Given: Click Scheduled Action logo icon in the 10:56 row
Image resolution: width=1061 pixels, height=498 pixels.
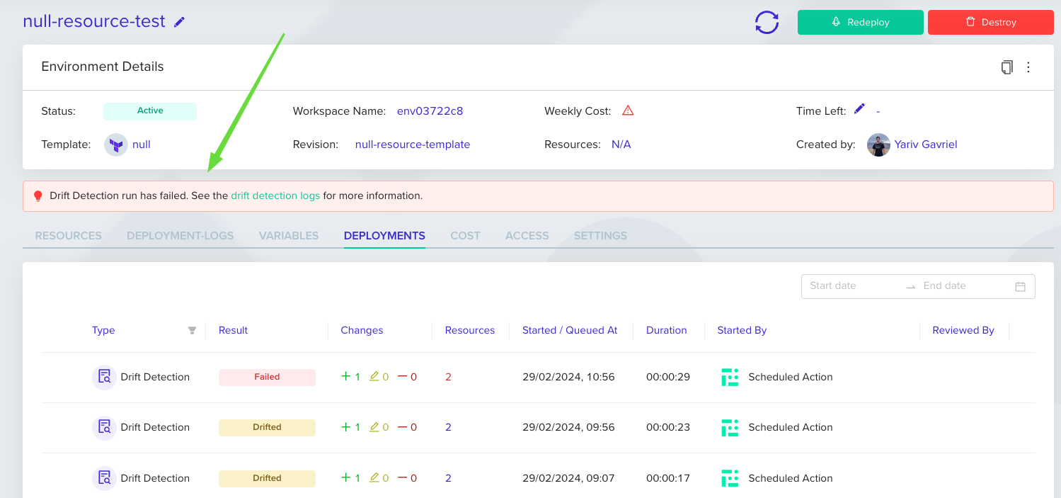Looking at the screenshot, I should tap(730, 378).
